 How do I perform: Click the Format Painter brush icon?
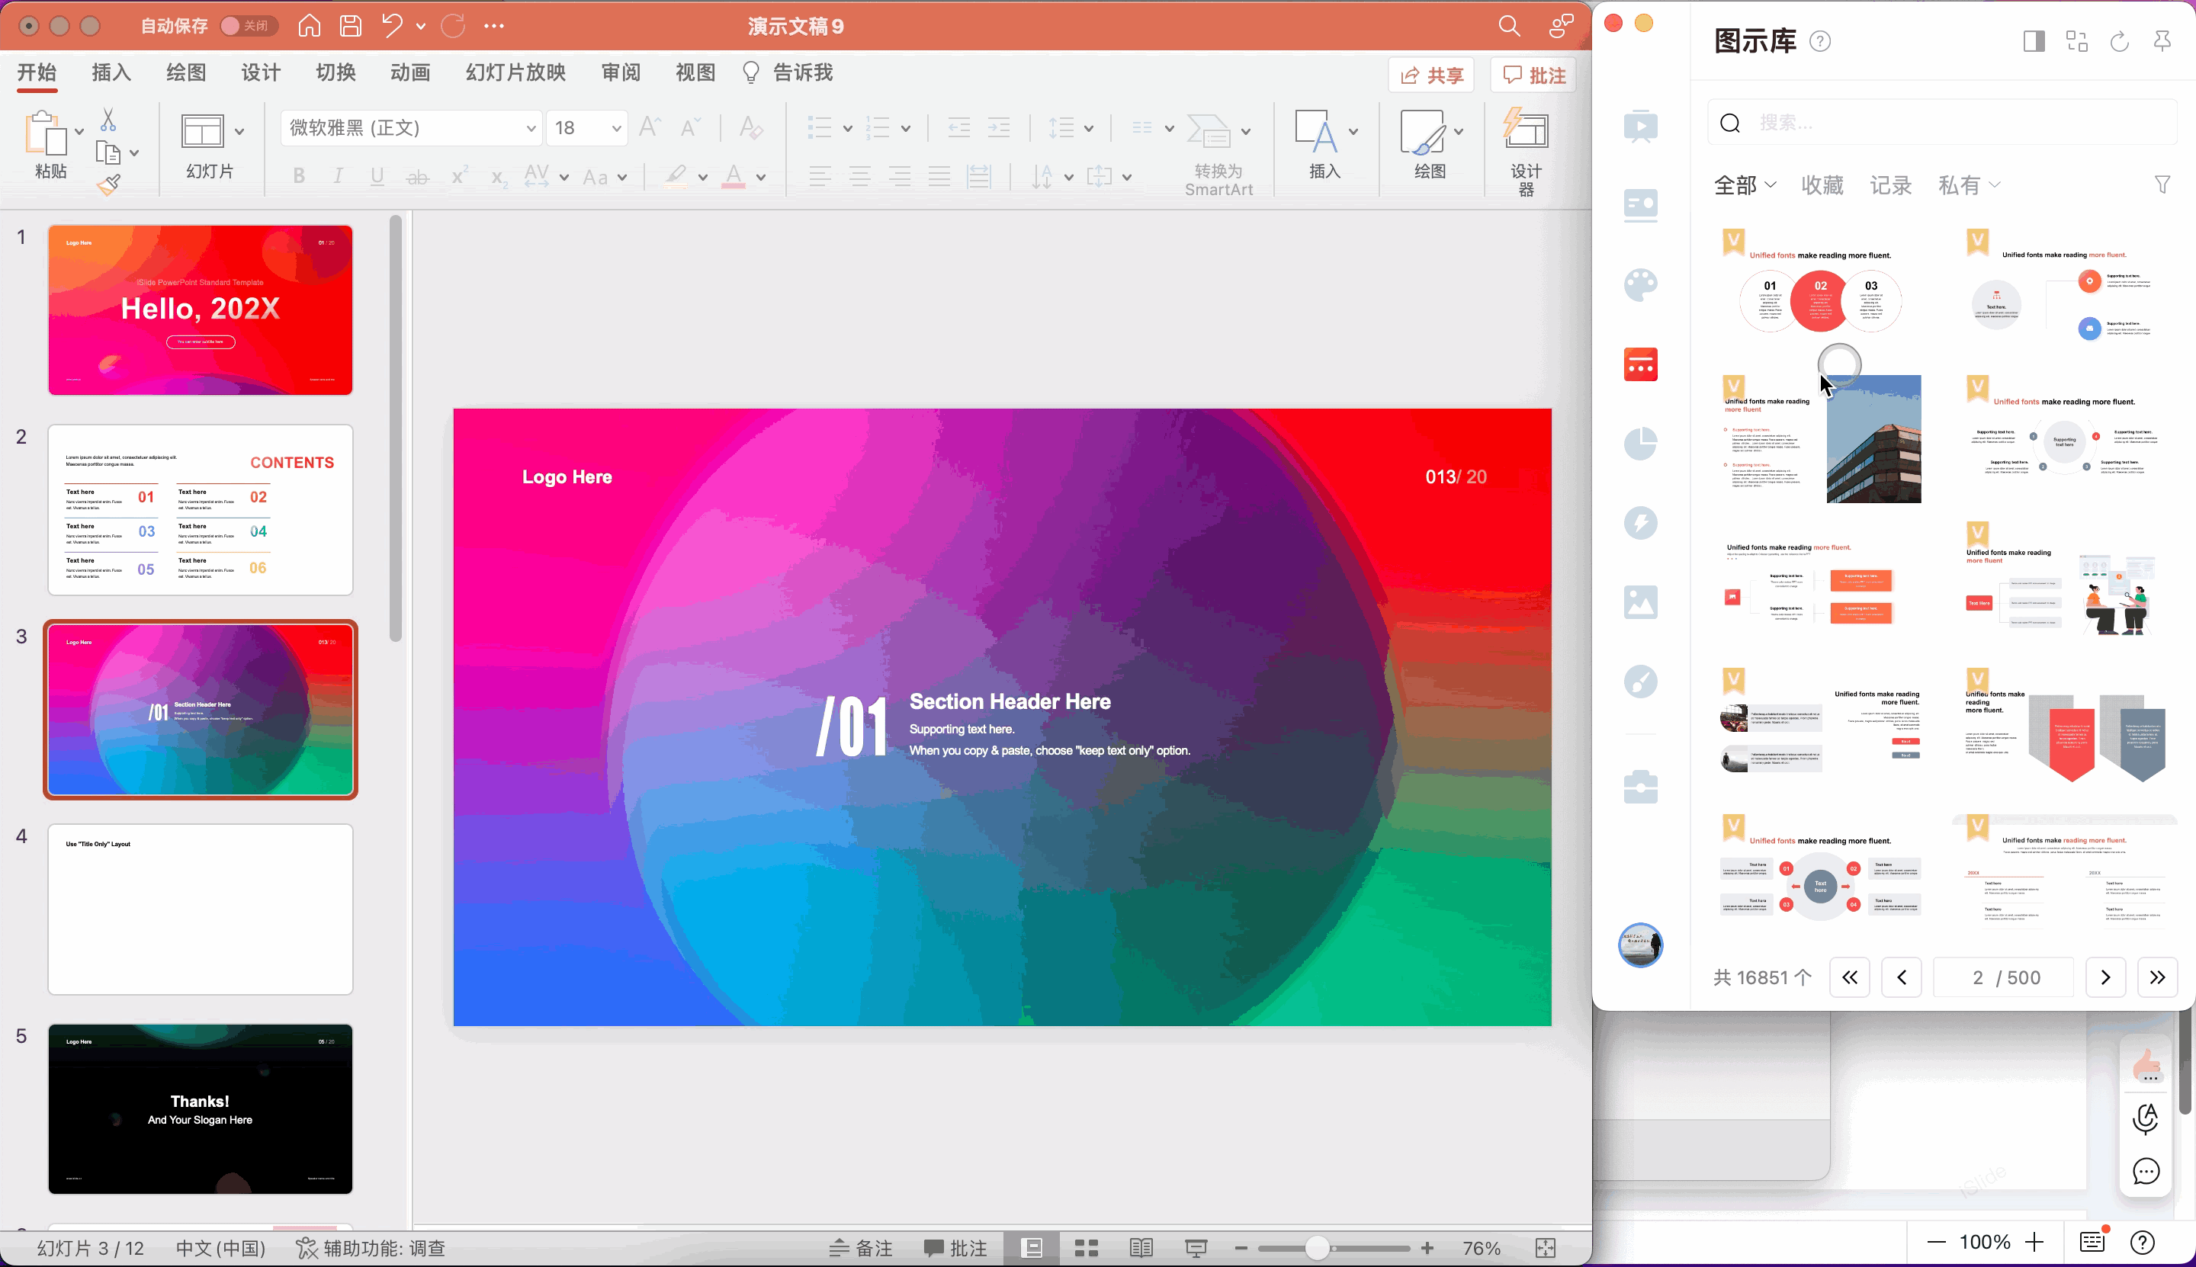tap(109, 185)
